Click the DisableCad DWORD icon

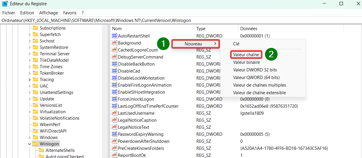tap(114, 71)
